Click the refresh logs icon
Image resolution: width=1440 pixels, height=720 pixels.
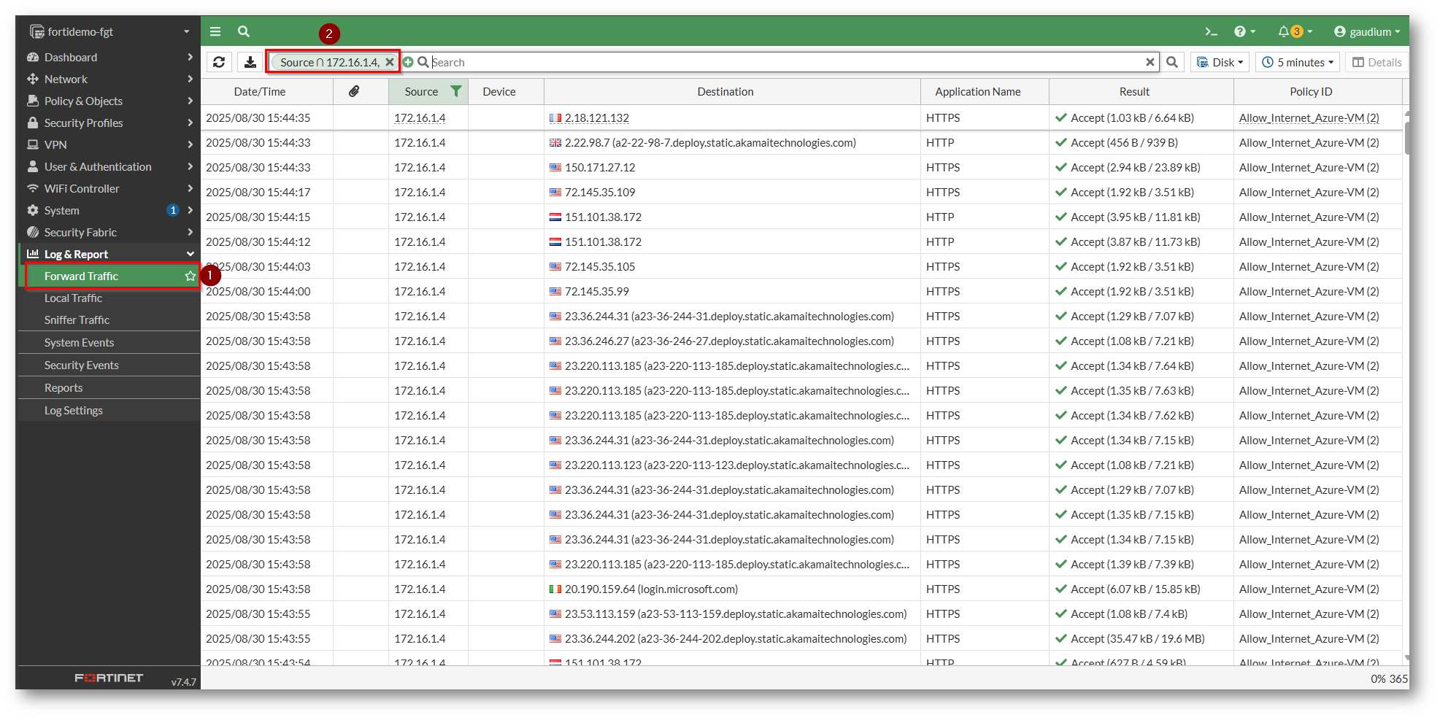click(x=219, y=63)
